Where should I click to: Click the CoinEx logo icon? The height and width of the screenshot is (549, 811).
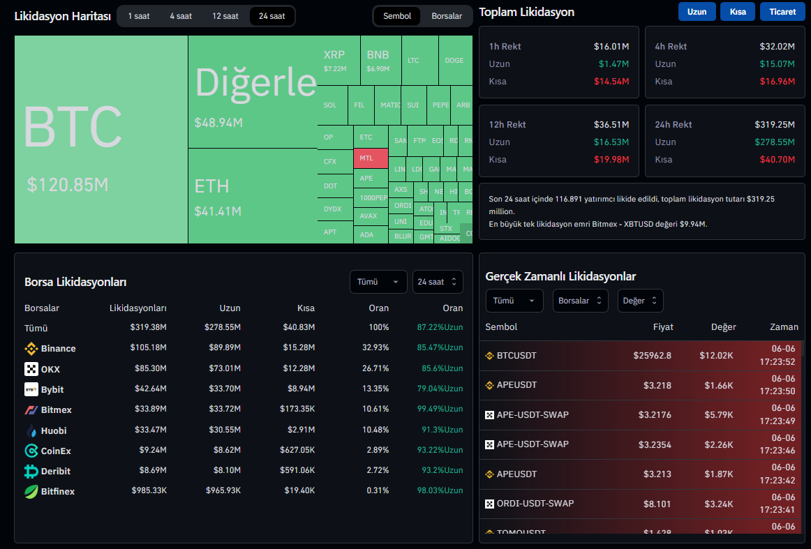click(31, 451)
